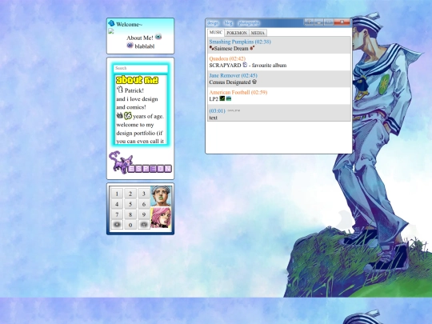The image size is (432, 324).
Task: Click the icon after Census Designated
Action: [254, 82]
